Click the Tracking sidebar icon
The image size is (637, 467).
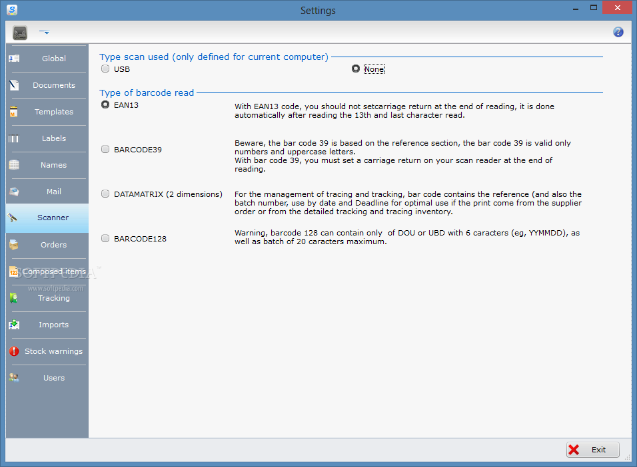click(14, 298)
